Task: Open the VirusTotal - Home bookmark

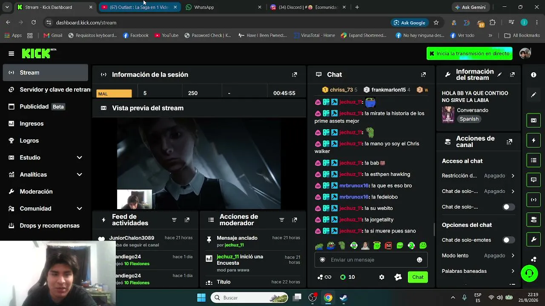Action: click(x=315, y=36)
